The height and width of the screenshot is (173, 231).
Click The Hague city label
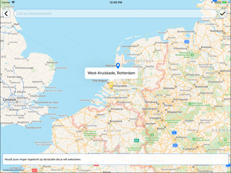[100, 81]
